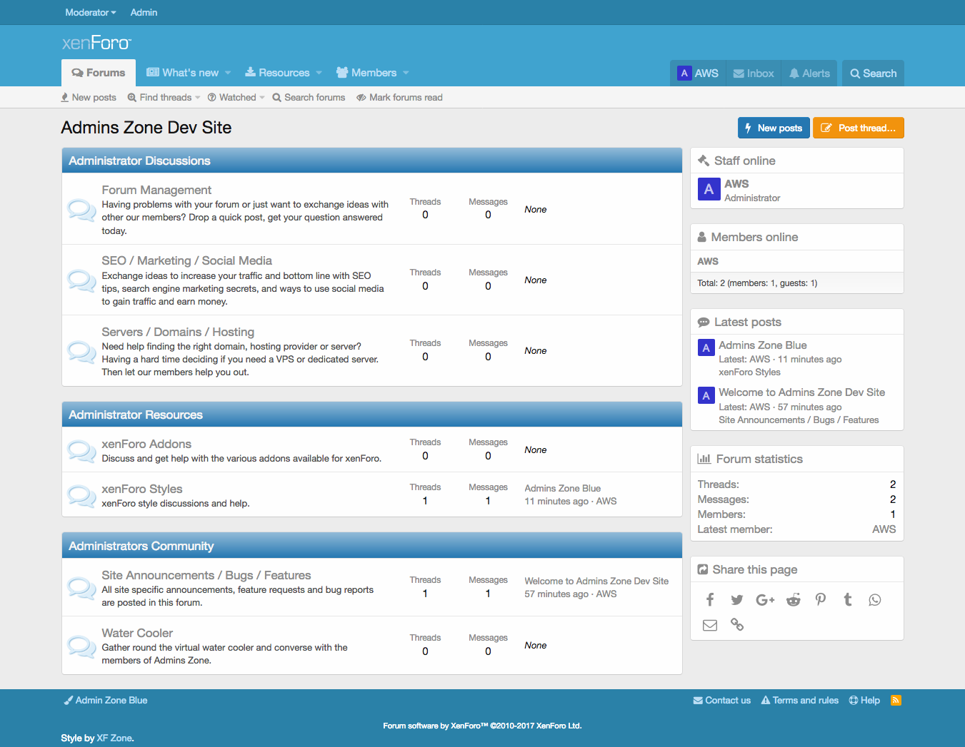Expand Resources dropdown arrow
Screen dimensions: 965x747
[319, 73]
